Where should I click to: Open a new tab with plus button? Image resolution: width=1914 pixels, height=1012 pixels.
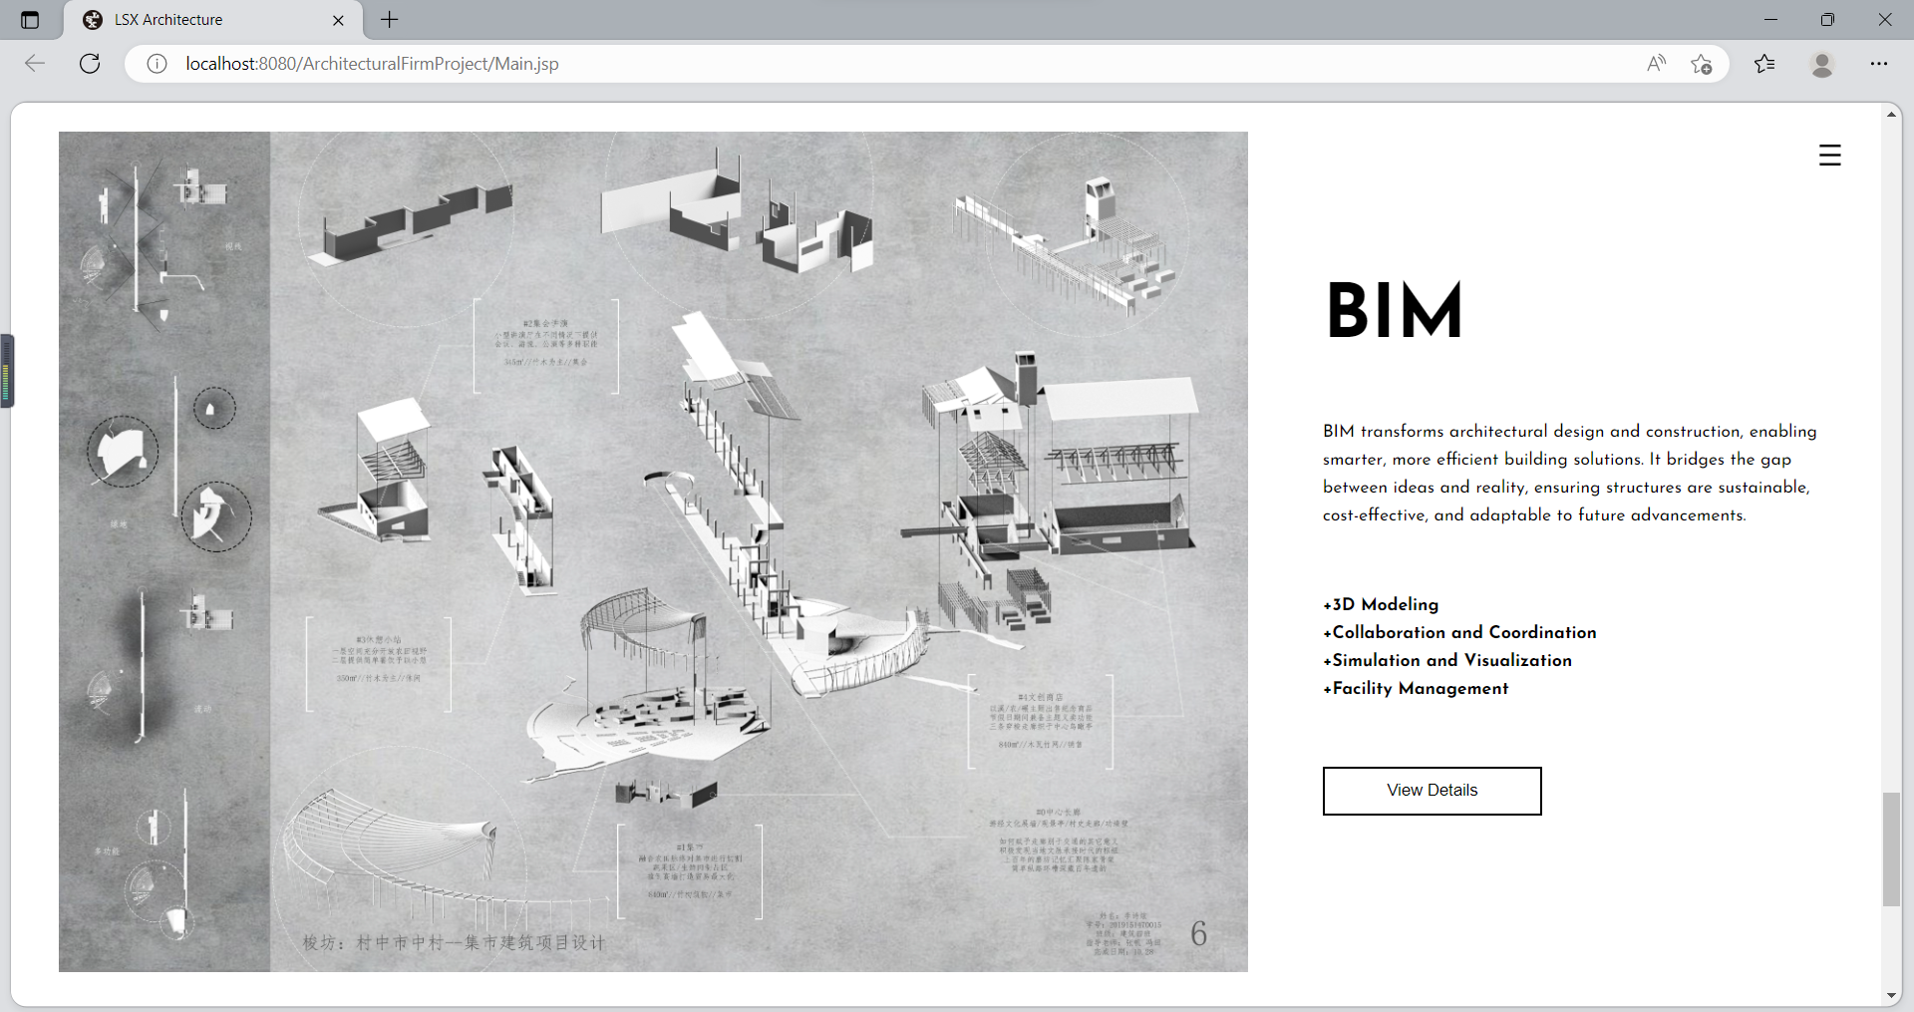390,20
